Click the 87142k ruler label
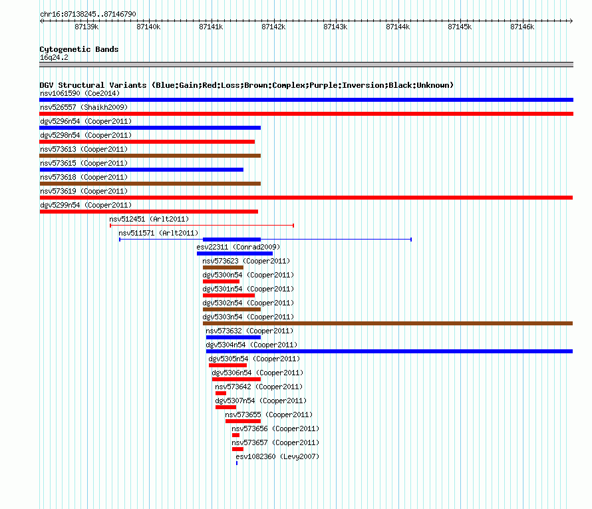Image resolution: width=592 pixels, height=509 pixels. [273, 27]
